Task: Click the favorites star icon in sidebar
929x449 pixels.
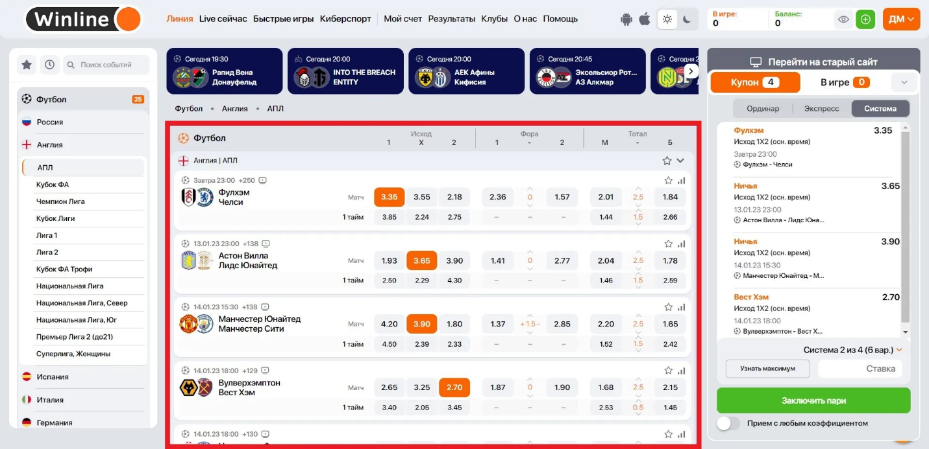Action: (27, 65)
